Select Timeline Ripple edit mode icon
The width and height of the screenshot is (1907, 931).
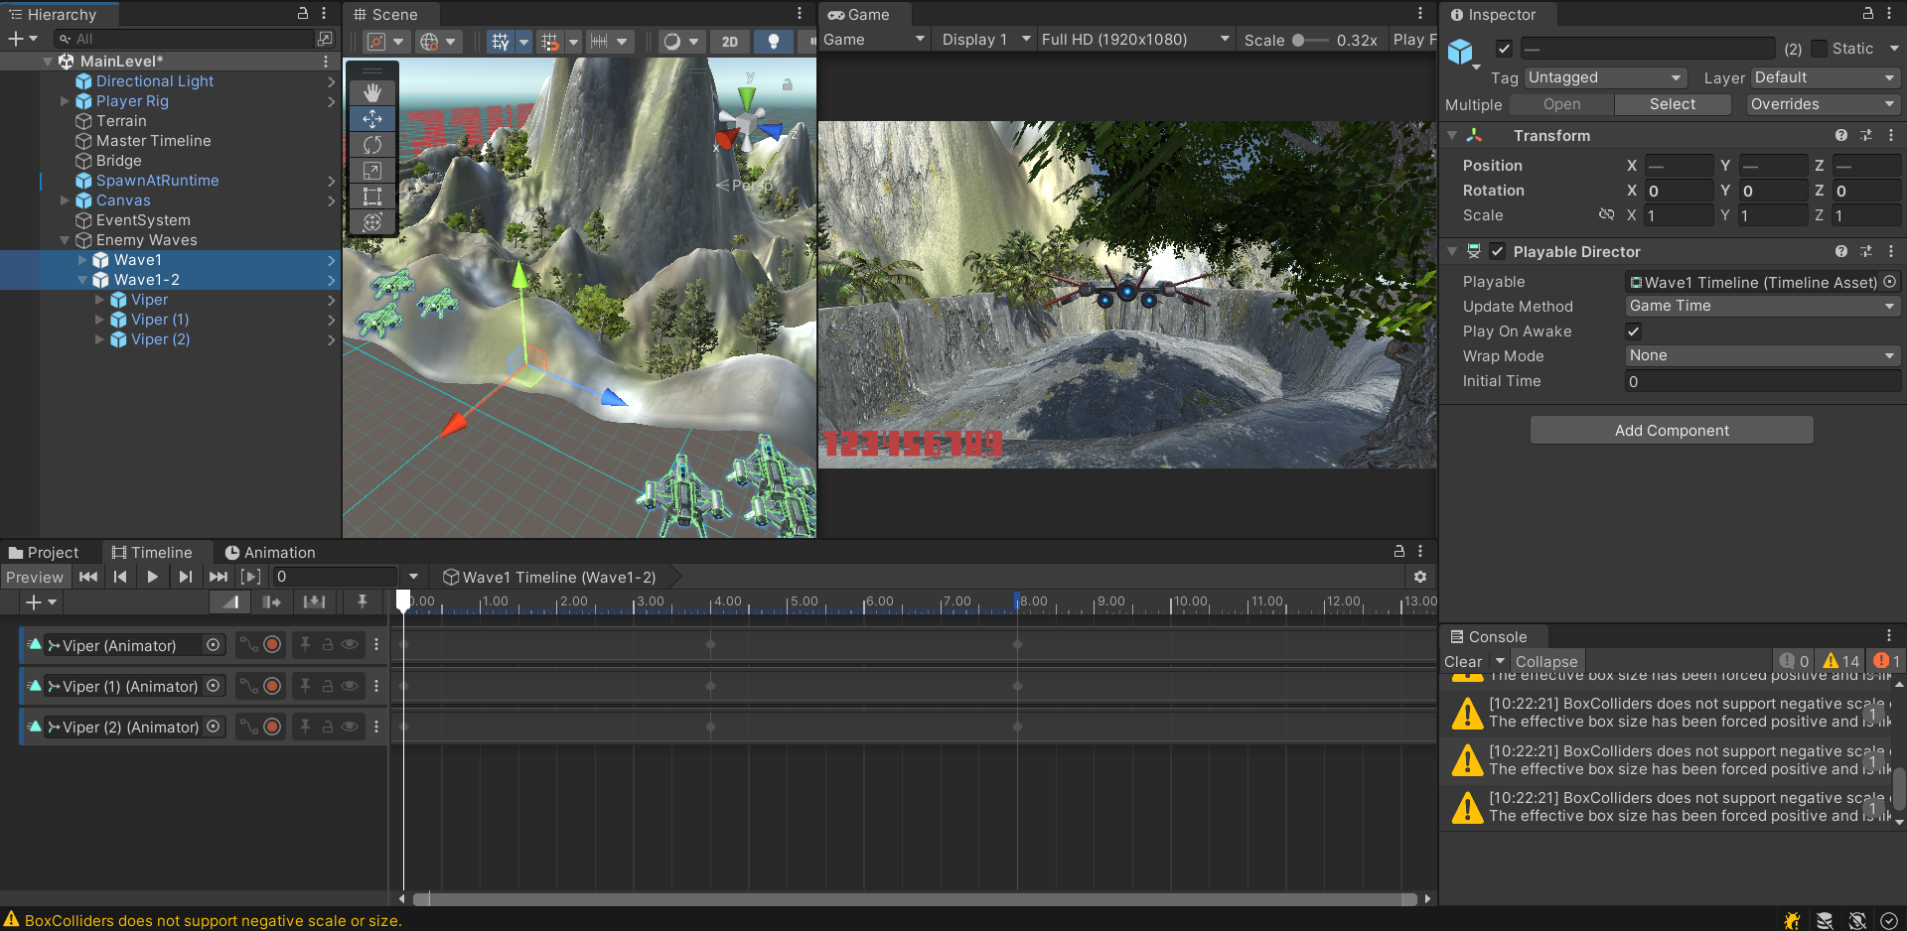click(272, 602)
